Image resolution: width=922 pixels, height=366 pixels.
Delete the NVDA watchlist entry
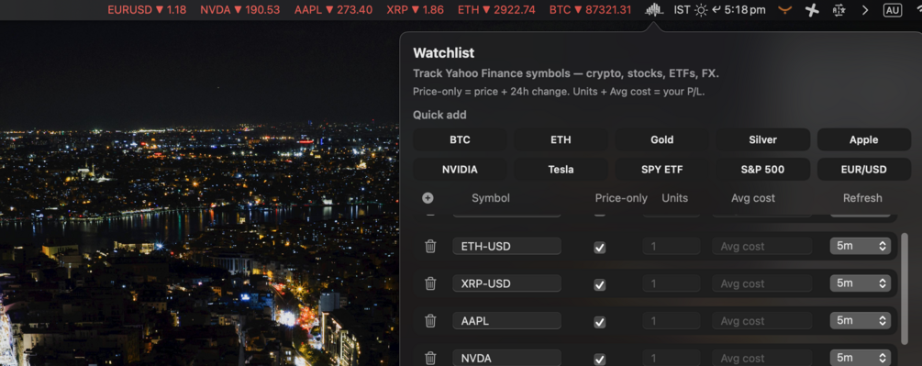(430, 358)
